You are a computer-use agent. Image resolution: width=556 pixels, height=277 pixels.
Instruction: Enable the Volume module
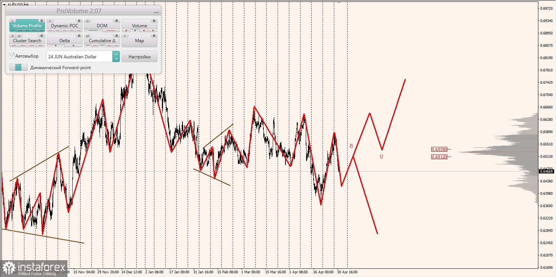tap(139, 25)
